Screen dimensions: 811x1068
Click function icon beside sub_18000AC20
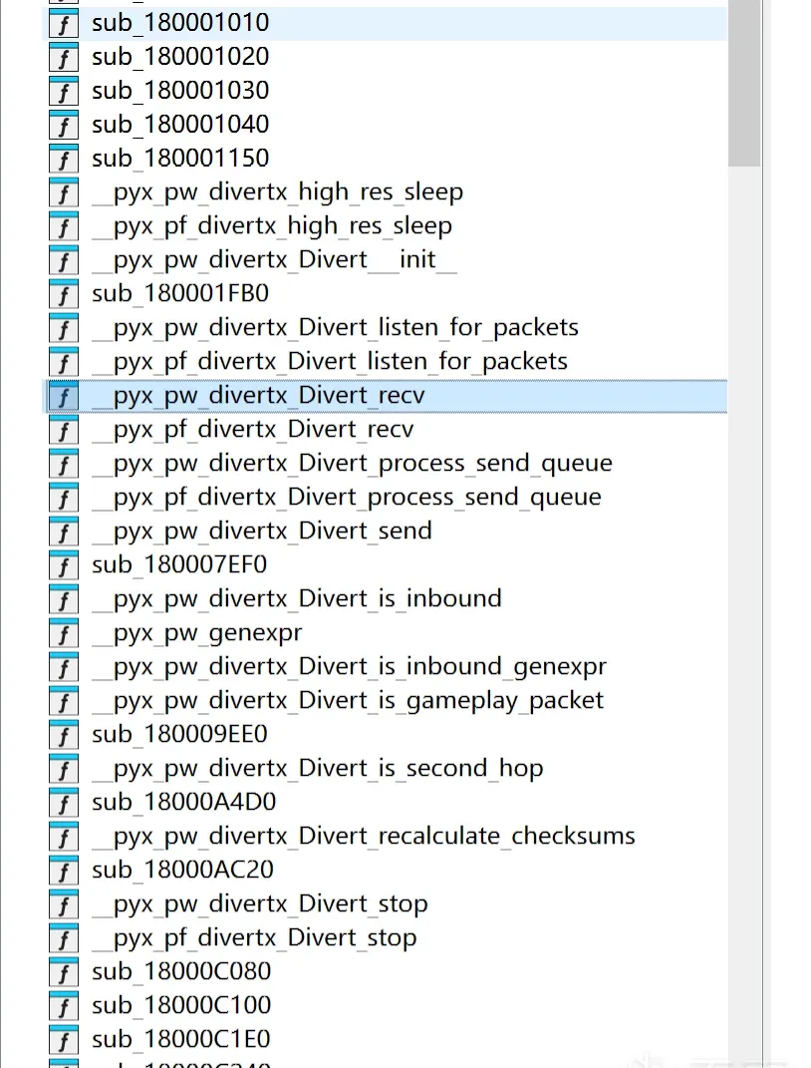coord(64,872)
